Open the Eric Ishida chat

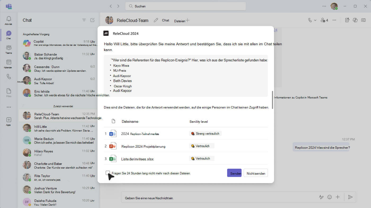(59, 93)
